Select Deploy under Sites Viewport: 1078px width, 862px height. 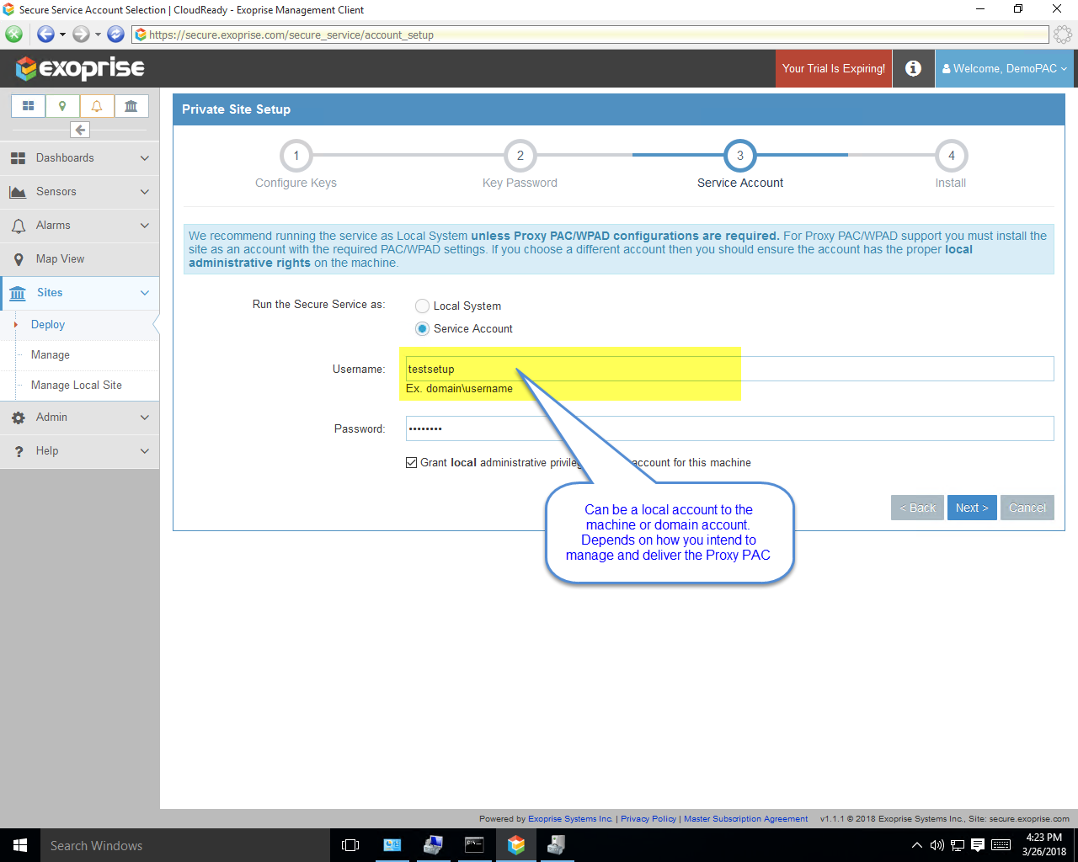(80, 325)
